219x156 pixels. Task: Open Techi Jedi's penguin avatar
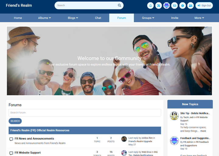[174, 116]
